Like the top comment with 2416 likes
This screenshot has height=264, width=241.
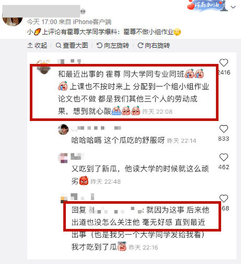pos(224,62)
